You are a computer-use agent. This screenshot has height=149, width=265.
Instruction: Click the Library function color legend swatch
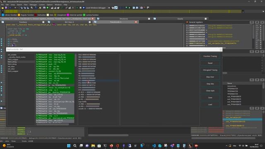(3, 15)
